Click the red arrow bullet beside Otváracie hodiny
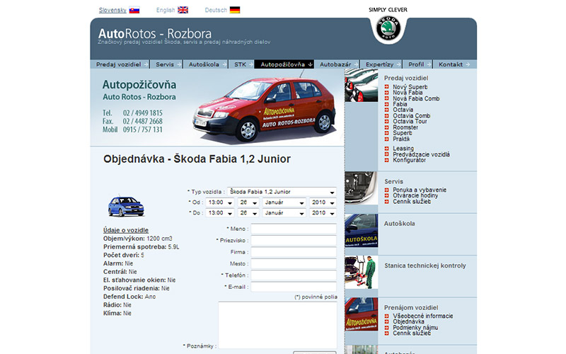566x354 pixels. [x=386, y=195]
